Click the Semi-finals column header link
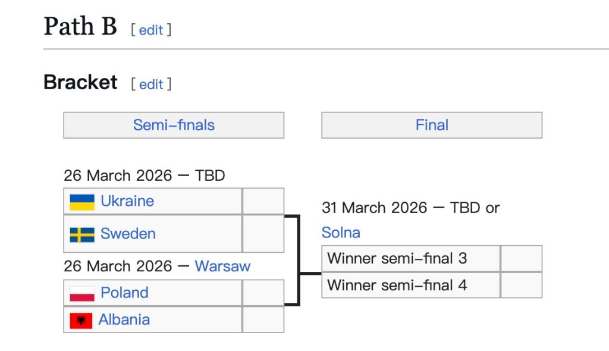 (174, 125)
